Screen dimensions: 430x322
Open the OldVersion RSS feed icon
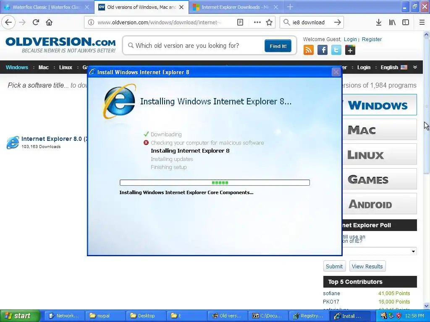[309, 50]
